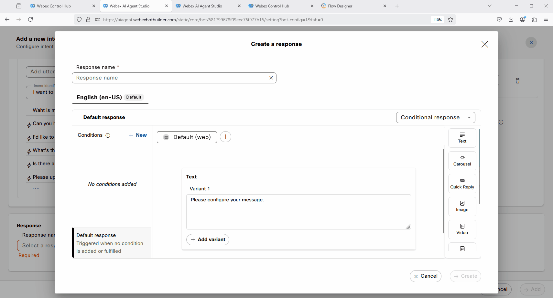Click the plus icon to add channel

pos(225,137)
